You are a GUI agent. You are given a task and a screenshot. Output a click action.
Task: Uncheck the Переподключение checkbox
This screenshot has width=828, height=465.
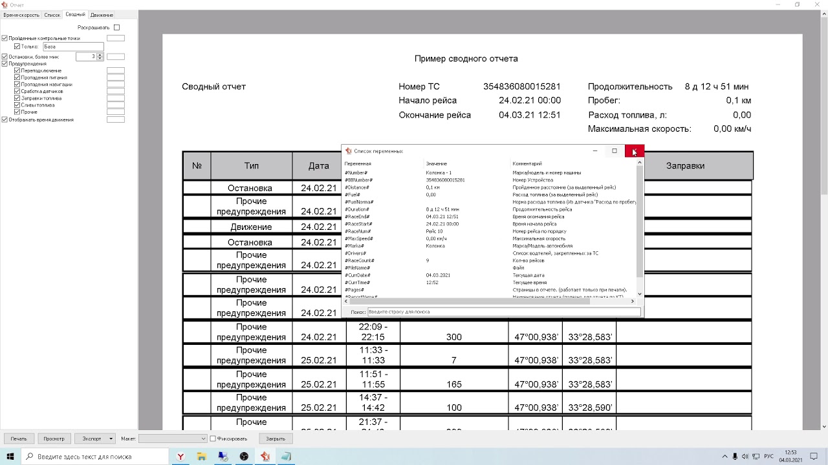point(17,70)
